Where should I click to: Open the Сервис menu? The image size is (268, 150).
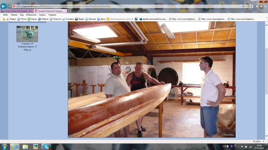(42, 15)
